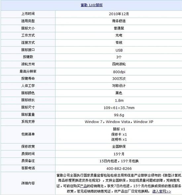Click the 普通鼠 value
The height and width of the screenshot is (195, 182).
pyautogui.click(x=119, y=28)
